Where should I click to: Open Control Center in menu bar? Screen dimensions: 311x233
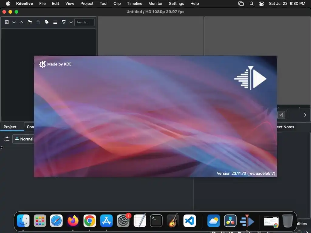(x=261, y=4)
